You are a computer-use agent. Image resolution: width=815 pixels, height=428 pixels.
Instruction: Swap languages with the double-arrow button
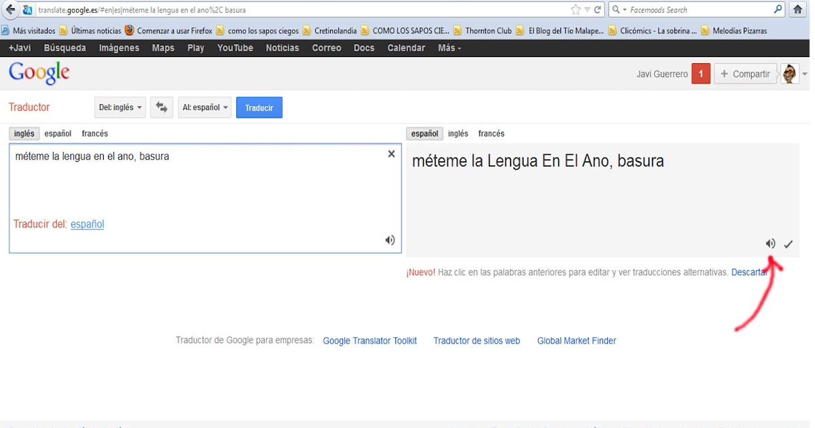[162, 107]
